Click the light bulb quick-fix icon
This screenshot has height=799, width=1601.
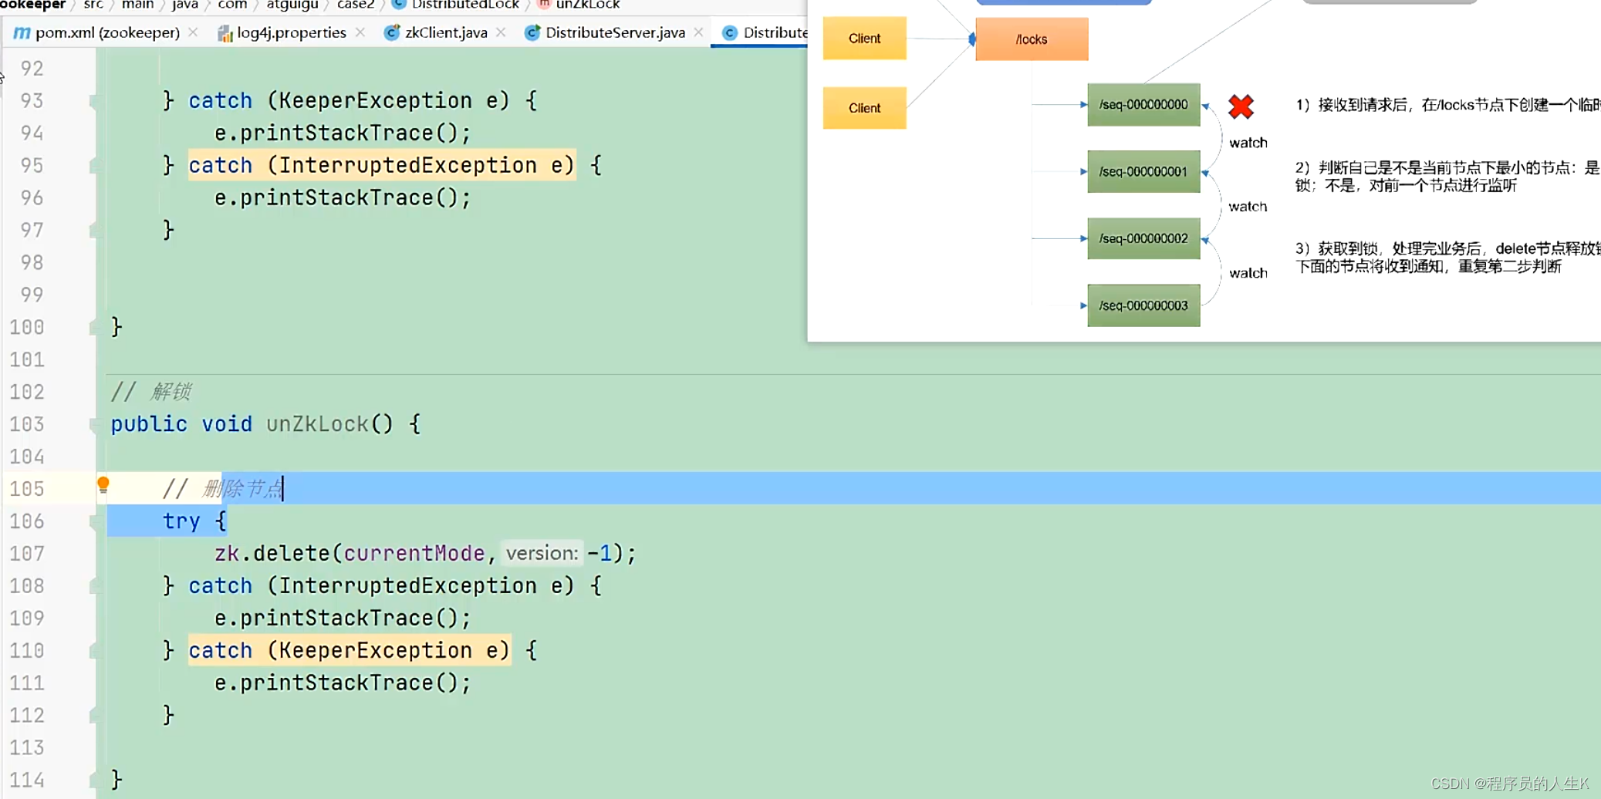pos(103,485)
